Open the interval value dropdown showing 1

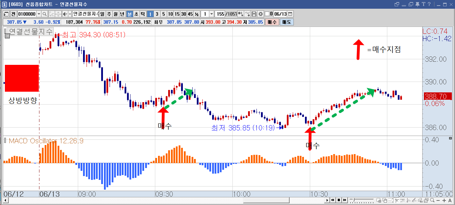pos(211,14)
